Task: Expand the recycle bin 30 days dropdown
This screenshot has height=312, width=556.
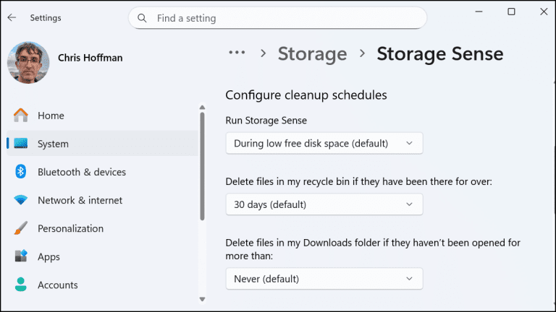Action: pos(324,204)
